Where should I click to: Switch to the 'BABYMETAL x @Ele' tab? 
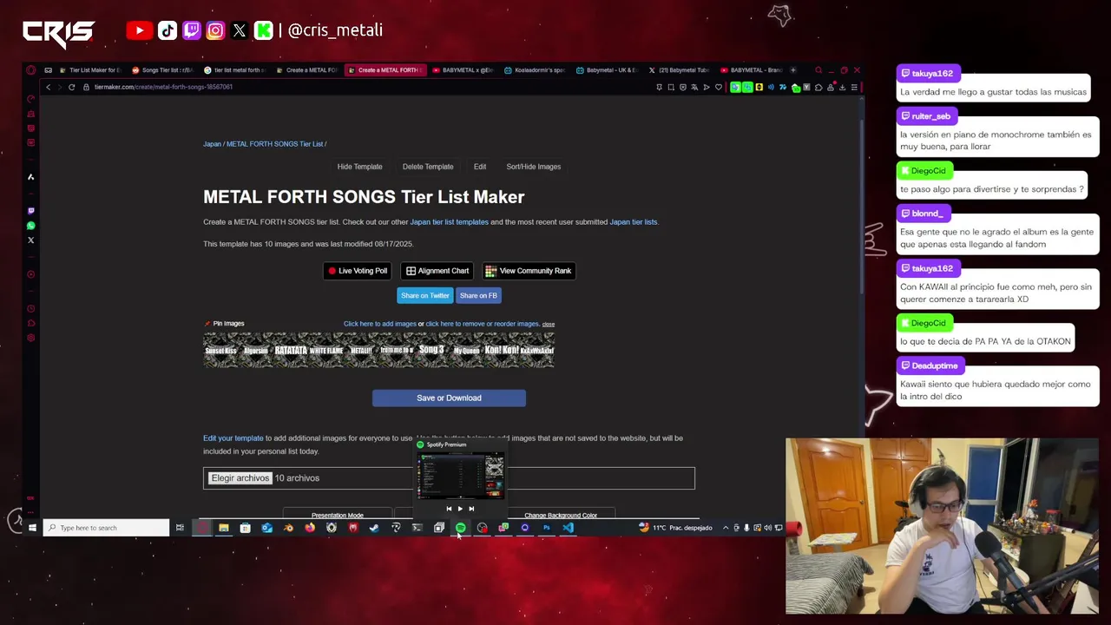pyautogui.click(x=463, y=70)
